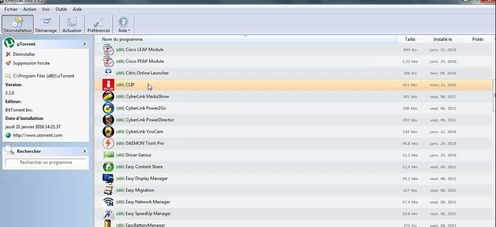The height and width of the screenshot is (227, 496).
Task: Select the Cisco LEAP Module icon
Action: tap(108, 49)
